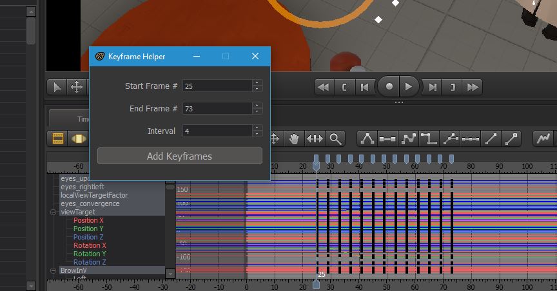Image resolution: width=557 pixels, height=291 pixels.
Task: Collapse the viewTarget tree node
Action: (54, 212)
